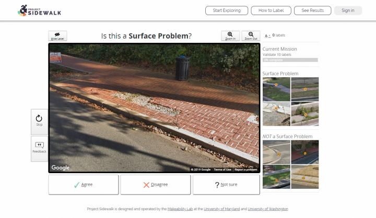Click the Sign in button
Screen dimensions: 376x218
point(348,10)
